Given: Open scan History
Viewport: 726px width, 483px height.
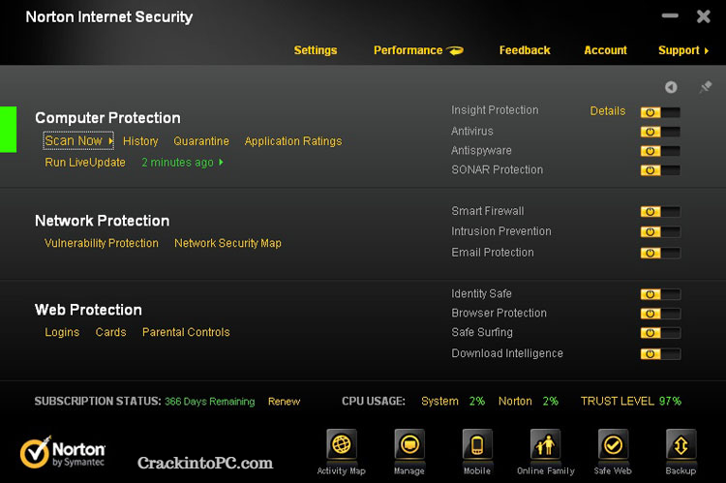Looking at the screenshot, I should coord(140,141).
